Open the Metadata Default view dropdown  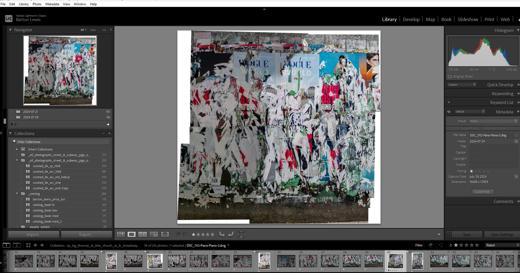(x=470, y=112)
